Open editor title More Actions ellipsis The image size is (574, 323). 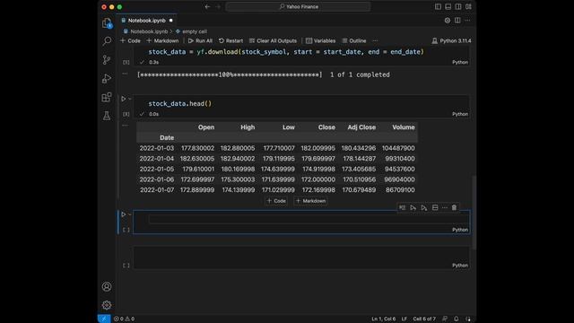(x=468, y=21)
